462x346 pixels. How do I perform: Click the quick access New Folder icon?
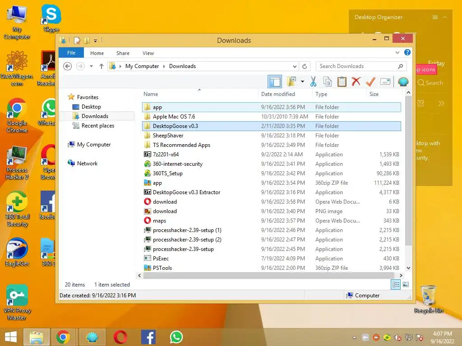pos(87,40)
